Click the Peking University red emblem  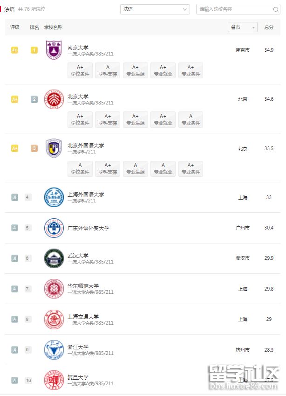click(54, 99)
